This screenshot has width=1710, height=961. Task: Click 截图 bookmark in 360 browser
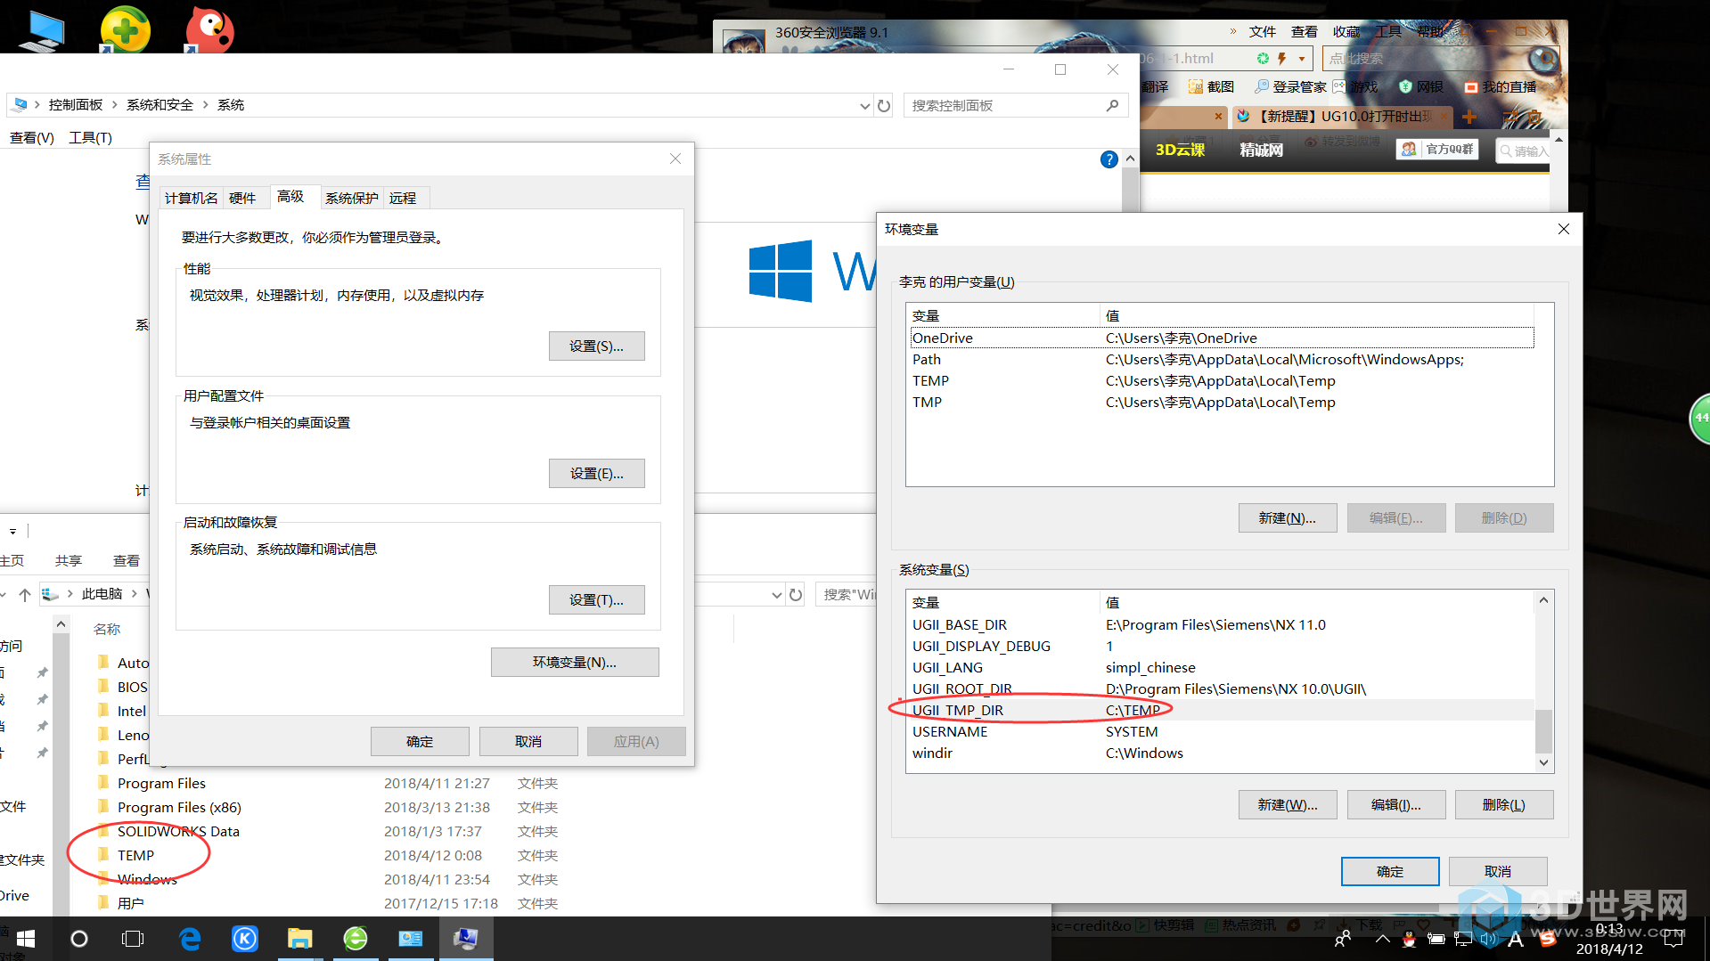coord(1211,86)
